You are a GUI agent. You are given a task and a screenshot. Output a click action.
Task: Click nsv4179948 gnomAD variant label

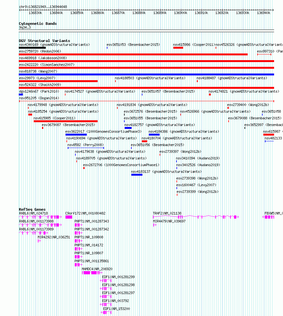pyautogui.click(x=63, y=105)
